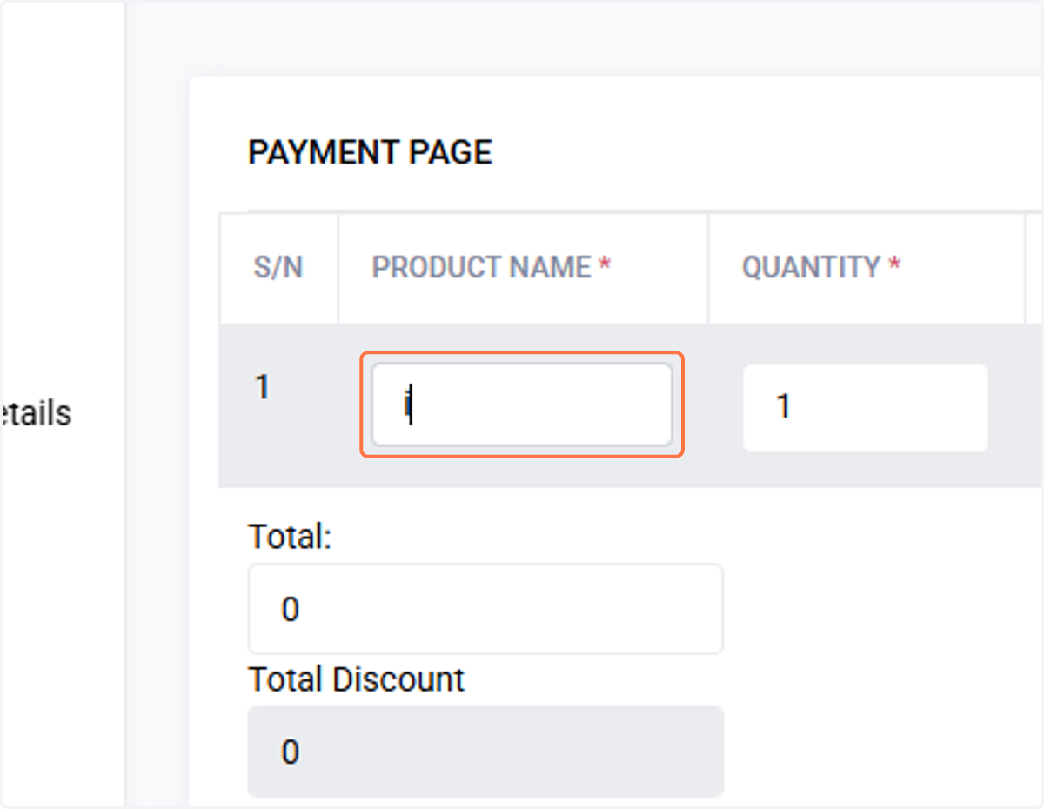Click the S/N column header

coord(278,267)
